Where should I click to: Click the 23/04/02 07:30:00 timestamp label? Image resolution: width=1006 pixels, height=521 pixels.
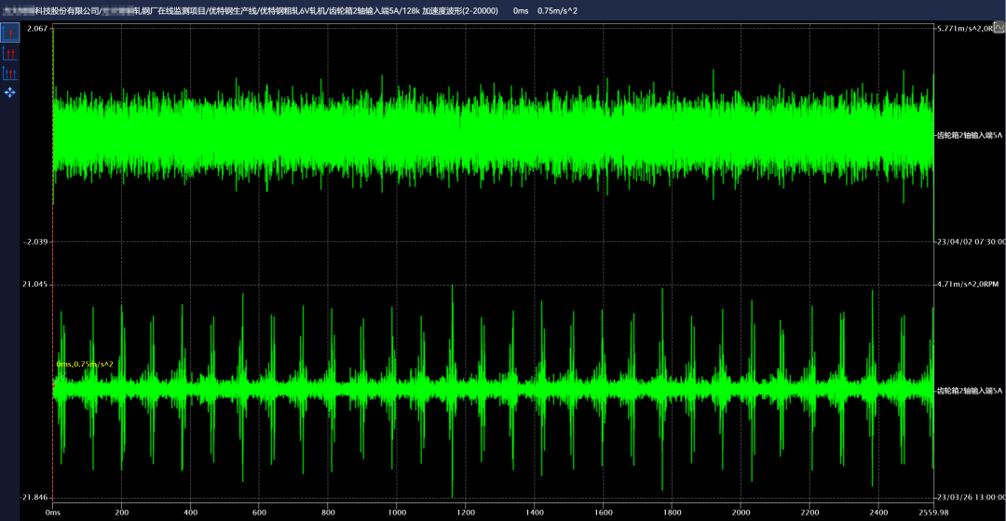971,241
